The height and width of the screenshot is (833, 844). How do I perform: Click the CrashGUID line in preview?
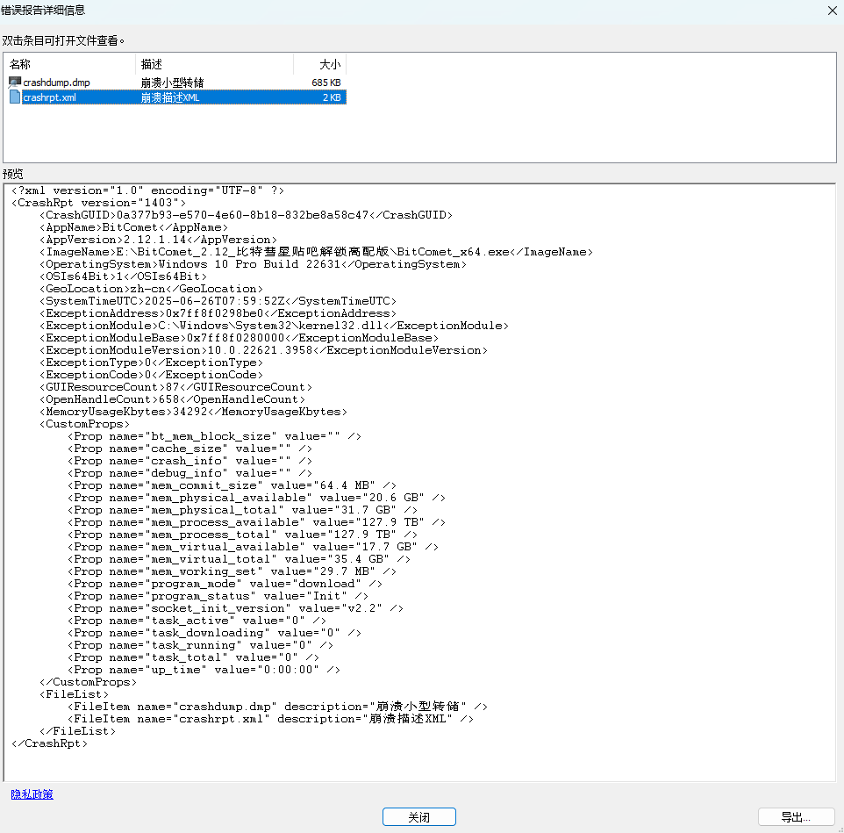coord(246,215)
